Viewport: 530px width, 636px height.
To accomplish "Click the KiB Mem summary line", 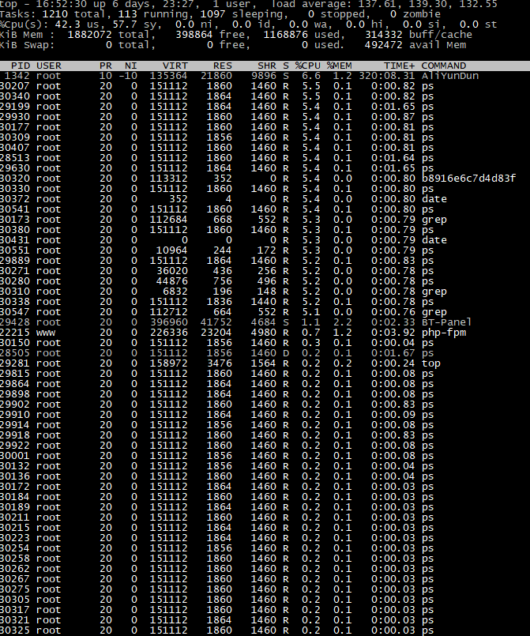I will (236, 35).
